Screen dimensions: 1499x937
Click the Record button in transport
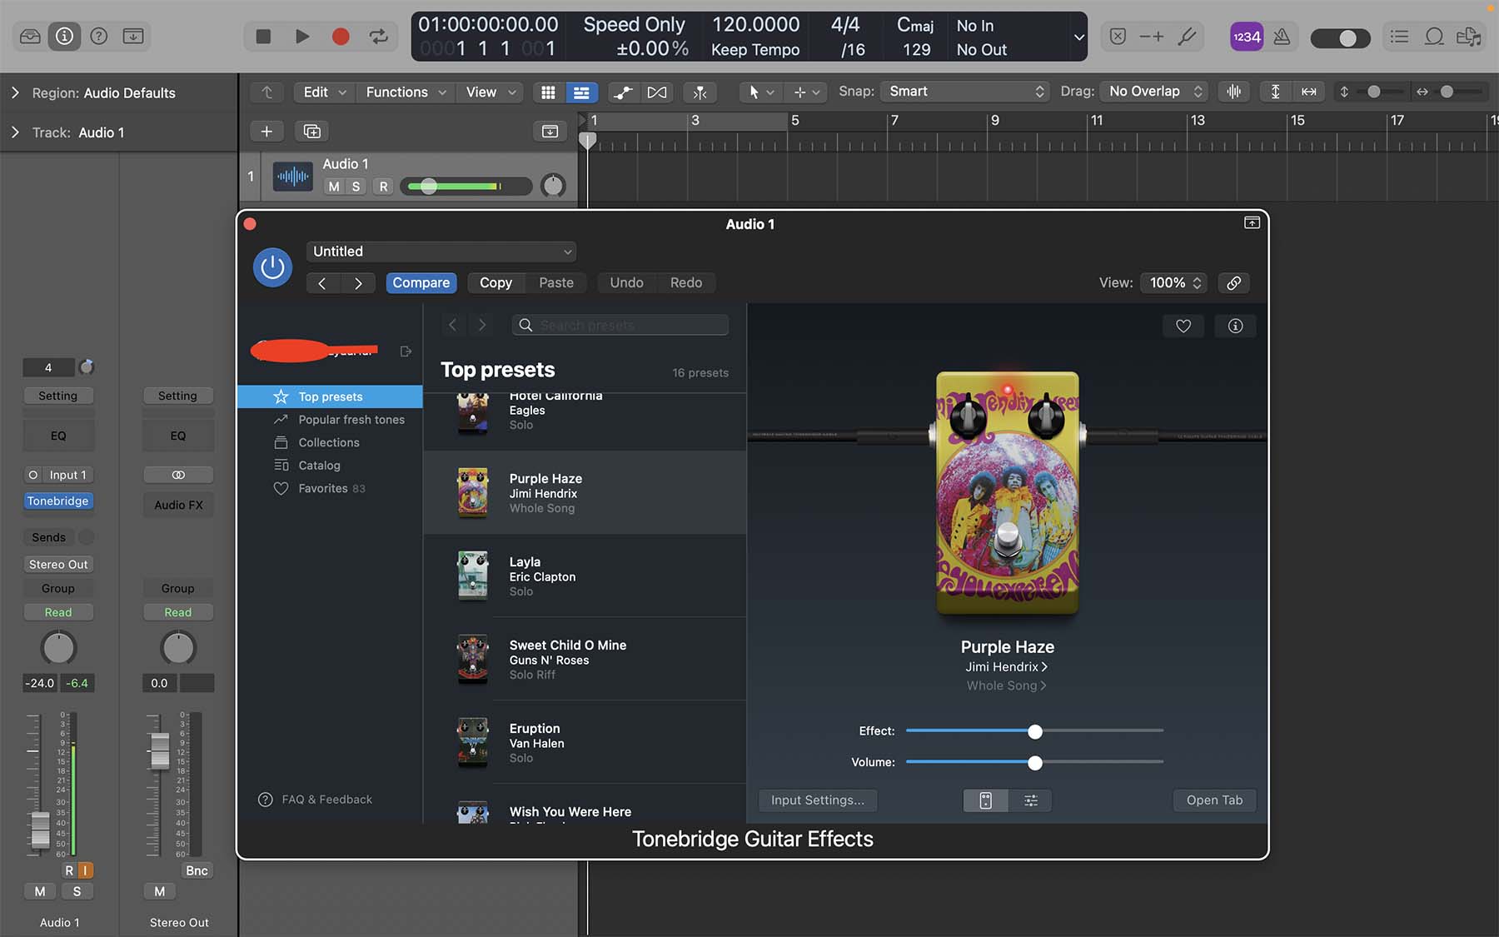click(340, 37)
